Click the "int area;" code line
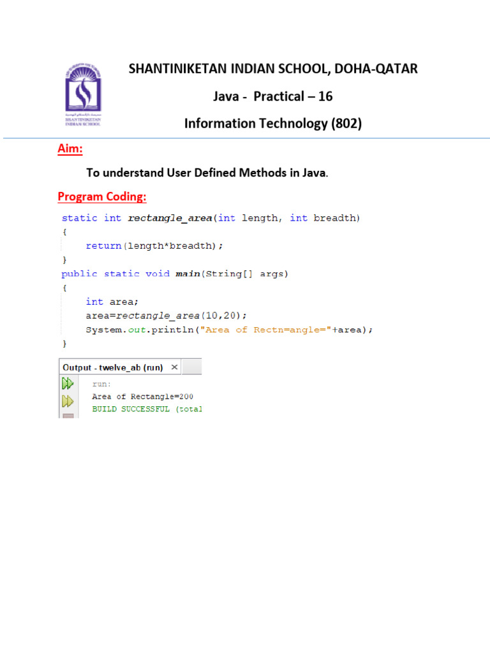490x653 pixels. pyautogui.click(x=112, y=302)
